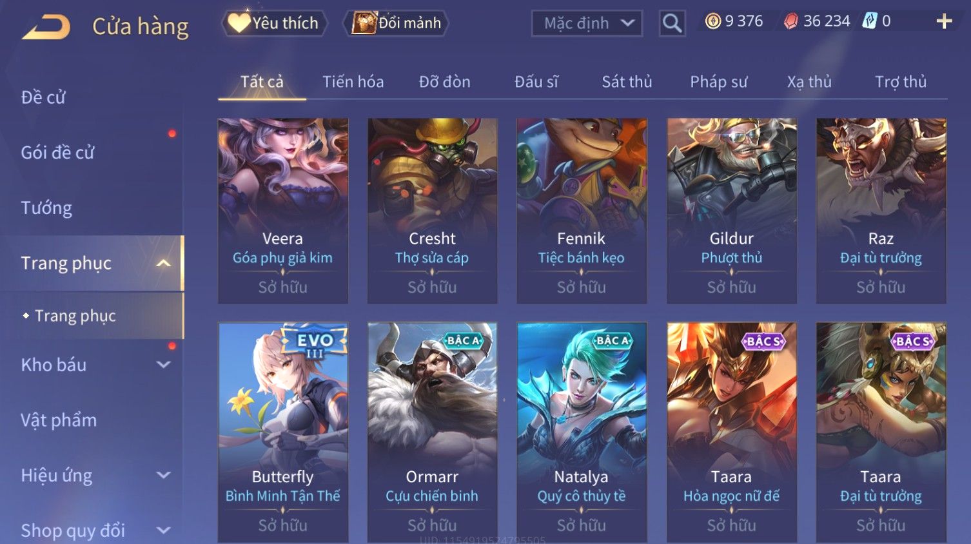Switch to the Tiến hóa tab
This screenshot has width=971, height=544.
coord(353,82)
